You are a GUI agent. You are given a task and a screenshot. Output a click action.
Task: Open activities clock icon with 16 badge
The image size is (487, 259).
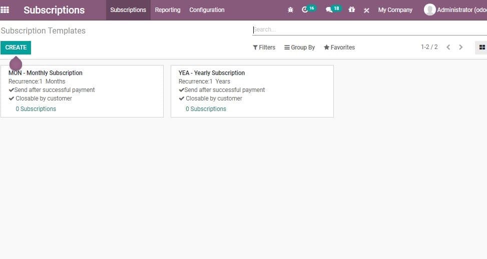(x=308, y=9)
